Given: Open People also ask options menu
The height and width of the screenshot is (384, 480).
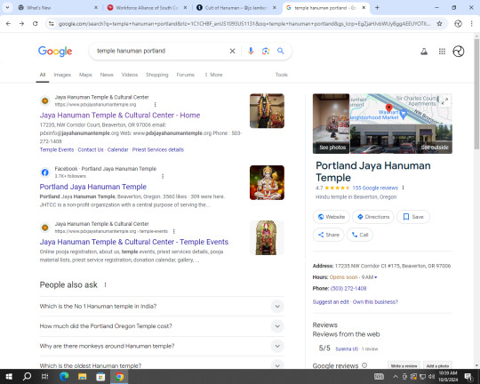Looking at the screenshot, I should click(105, 284).
